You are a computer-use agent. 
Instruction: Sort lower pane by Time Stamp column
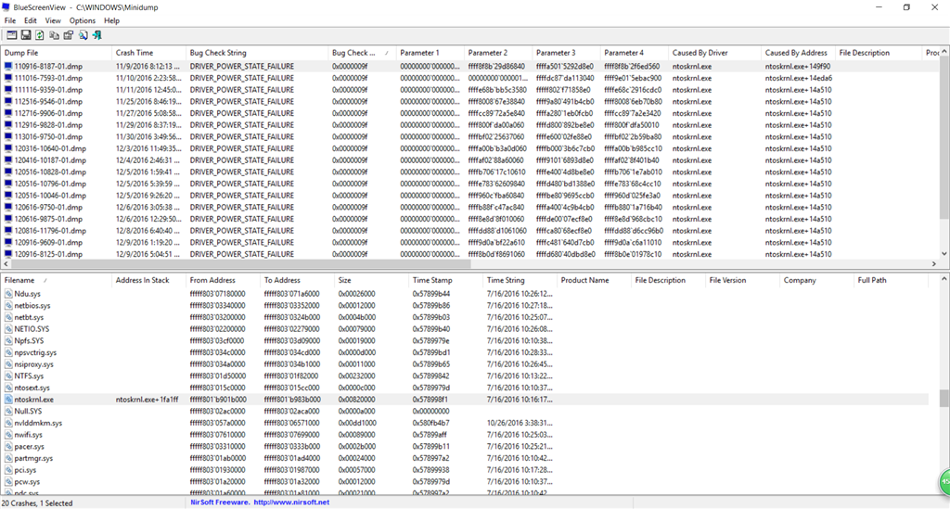click(x=432, y=280)
